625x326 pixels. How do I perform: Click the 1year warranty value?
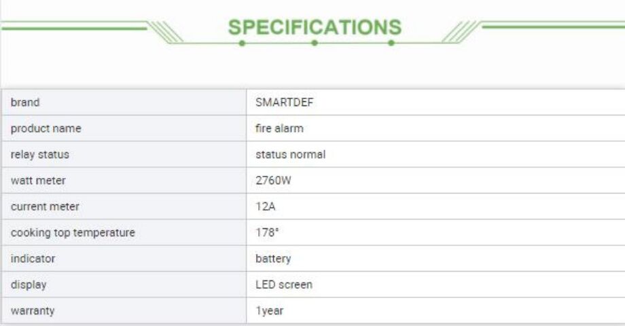coord(270,311)
